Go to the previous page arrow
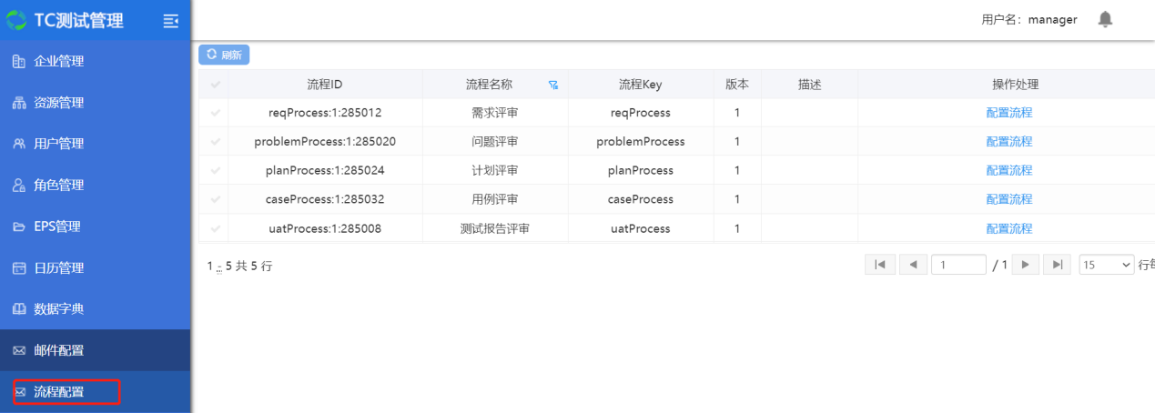The width and height of the screenshot is (1155, 413). 913,265
